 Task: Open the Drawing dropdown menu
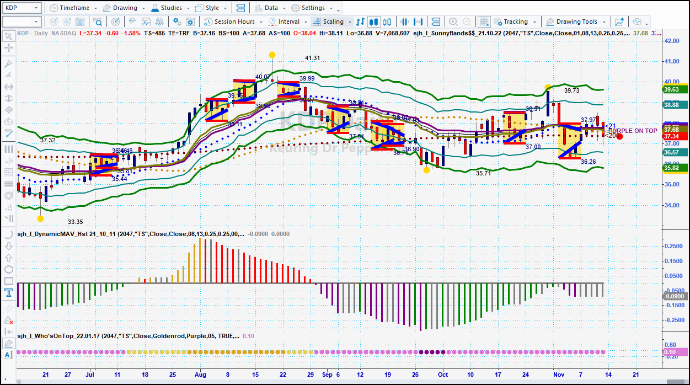123,8
